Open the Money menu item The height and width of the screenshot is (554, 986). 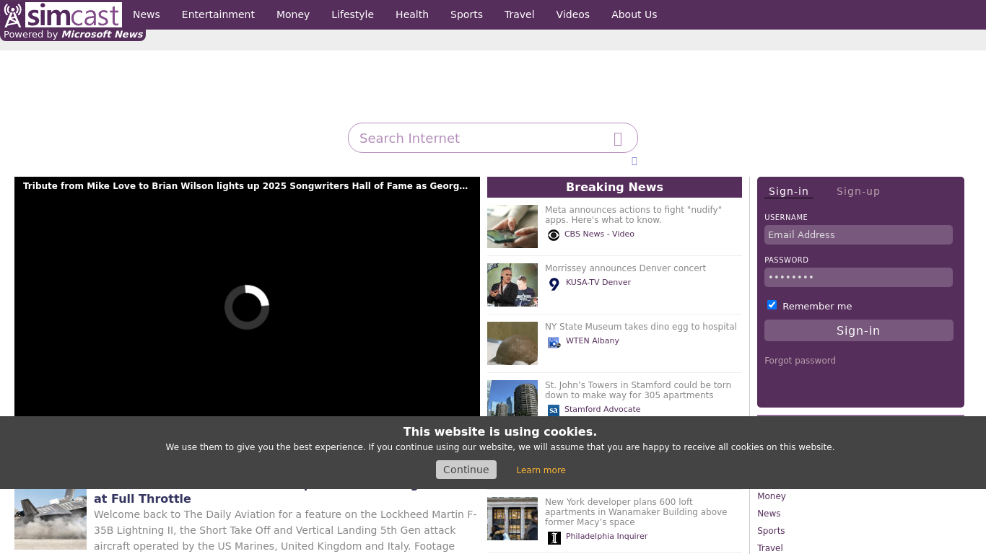[x=293, y=14]
